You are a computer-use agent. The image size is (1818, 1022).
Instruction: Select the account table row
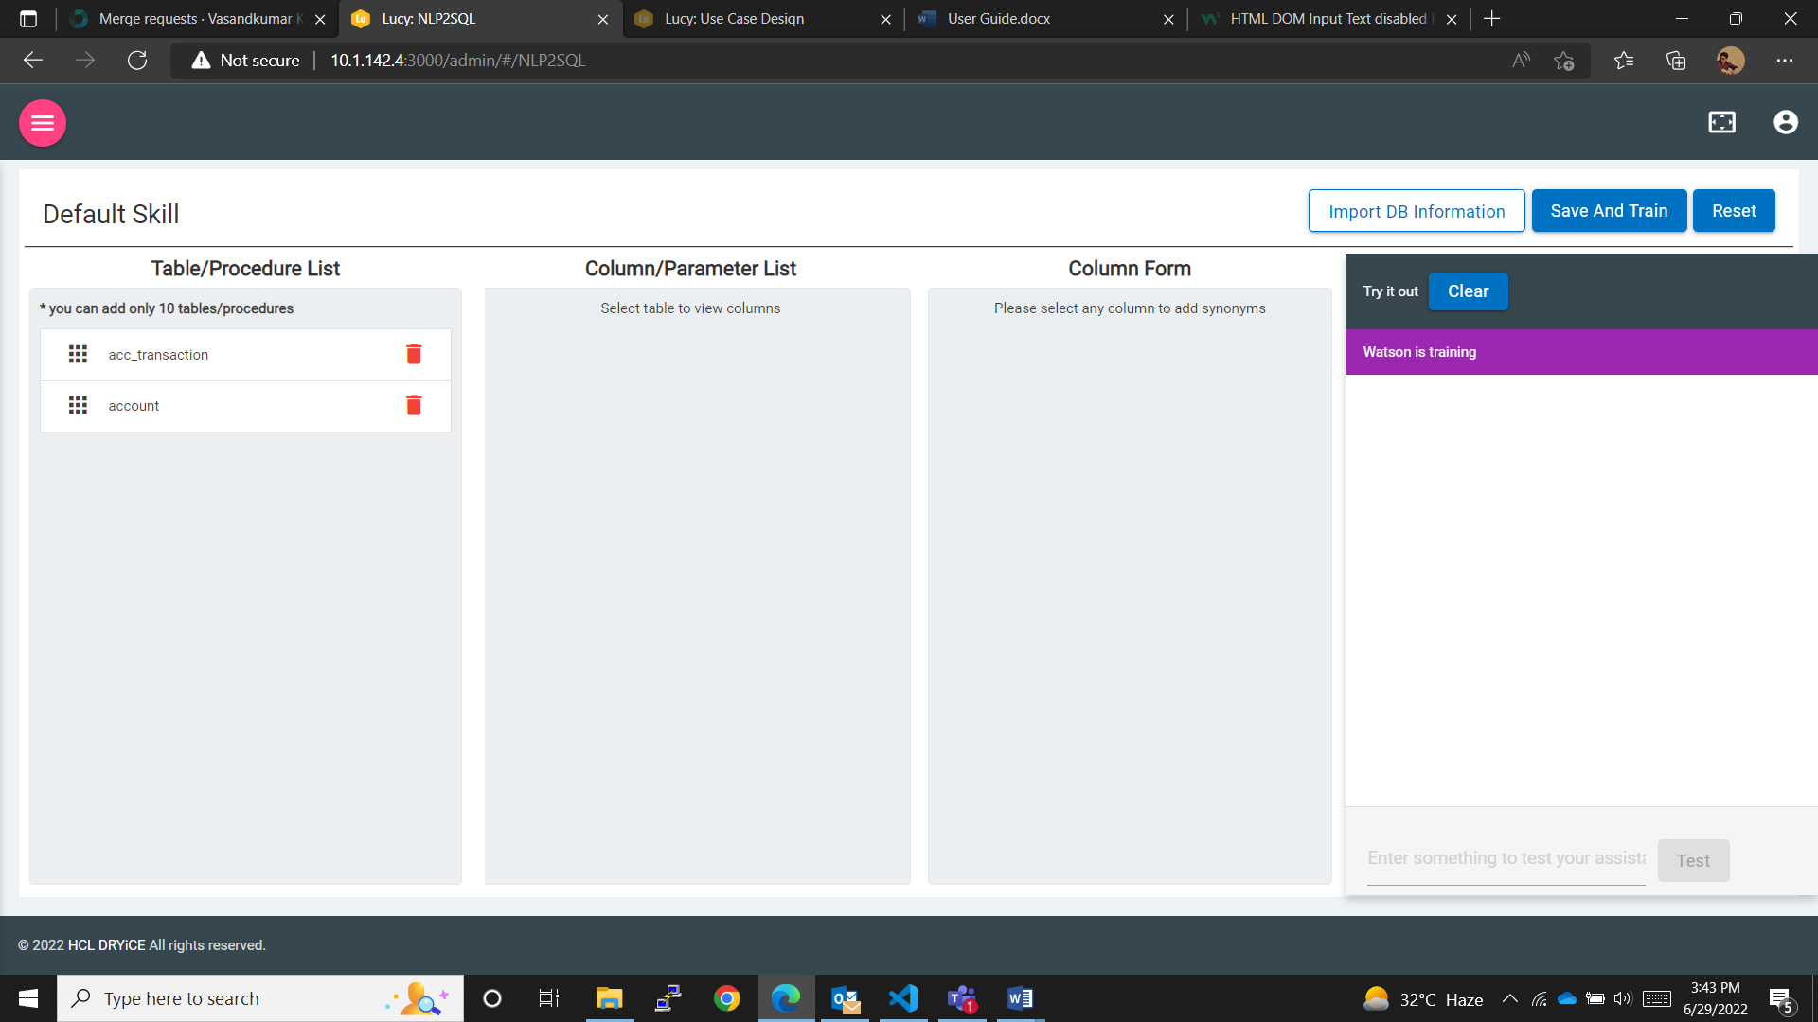click(134, 406)
